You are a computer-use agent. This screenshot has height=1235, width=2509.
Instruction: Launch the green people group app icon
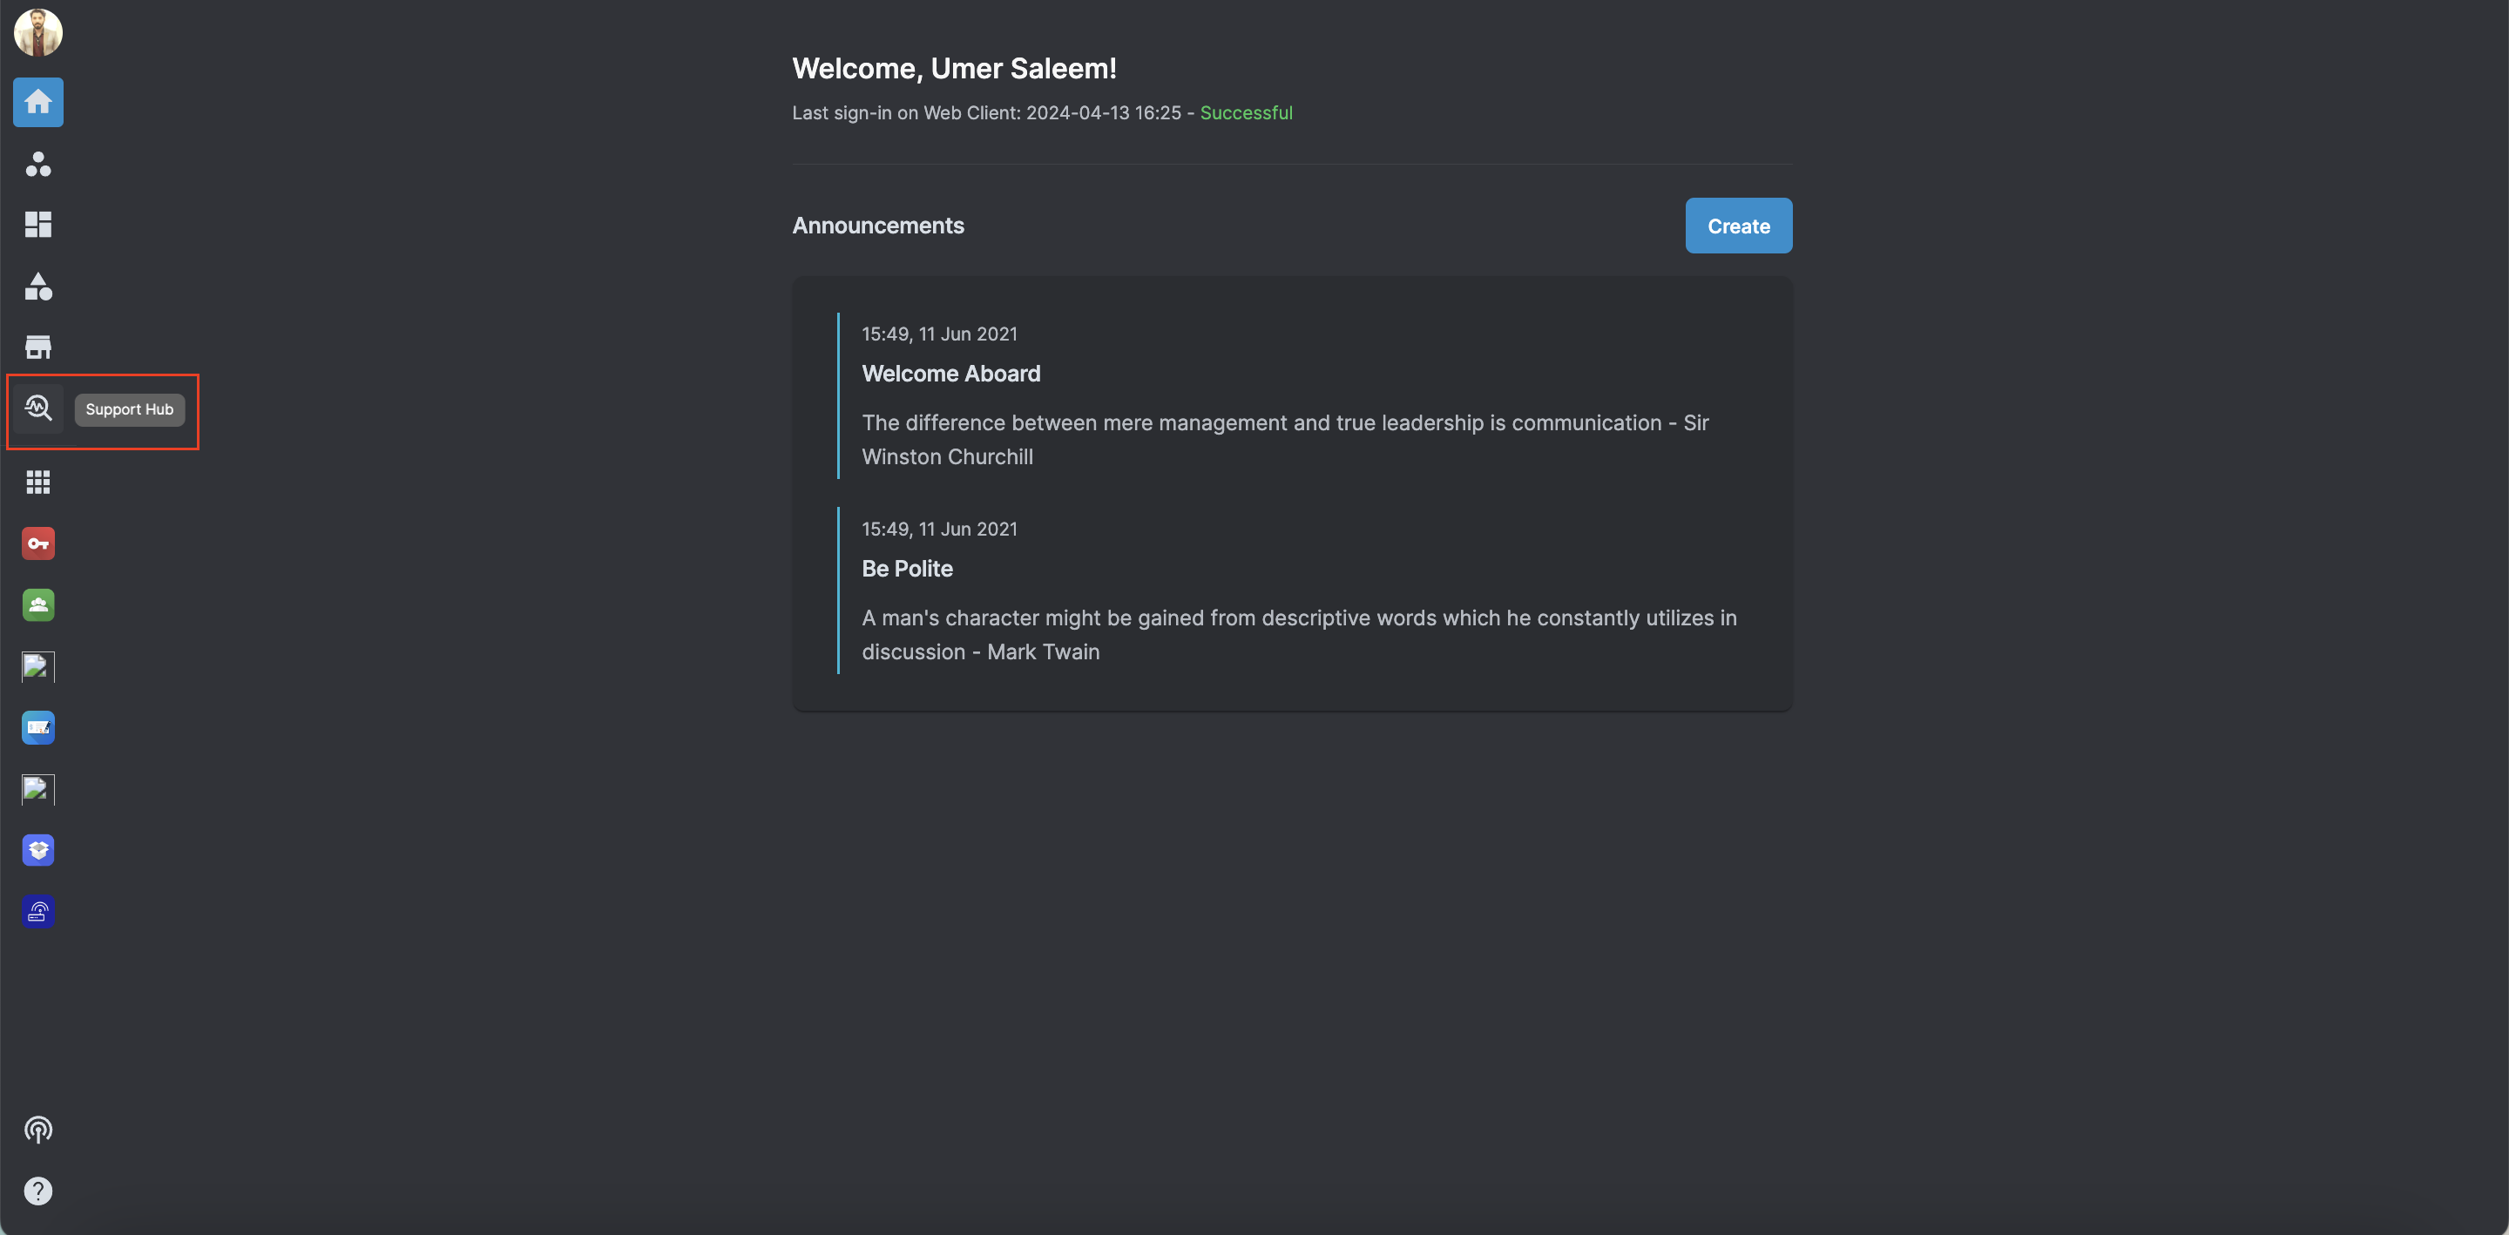38,604
